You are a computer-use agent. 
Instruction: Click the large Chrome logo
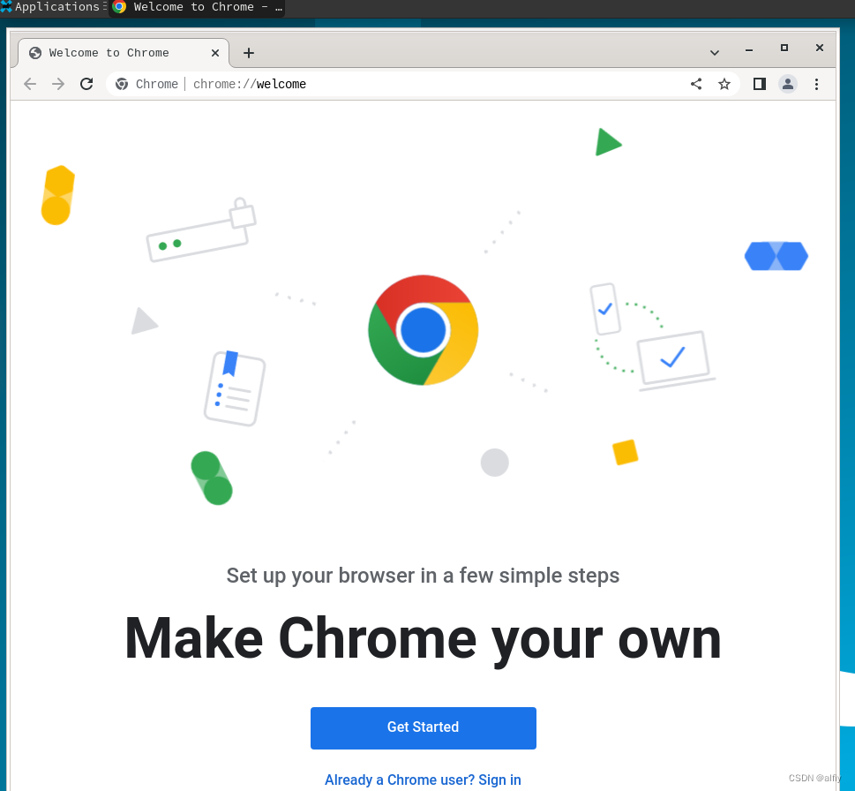424,330
